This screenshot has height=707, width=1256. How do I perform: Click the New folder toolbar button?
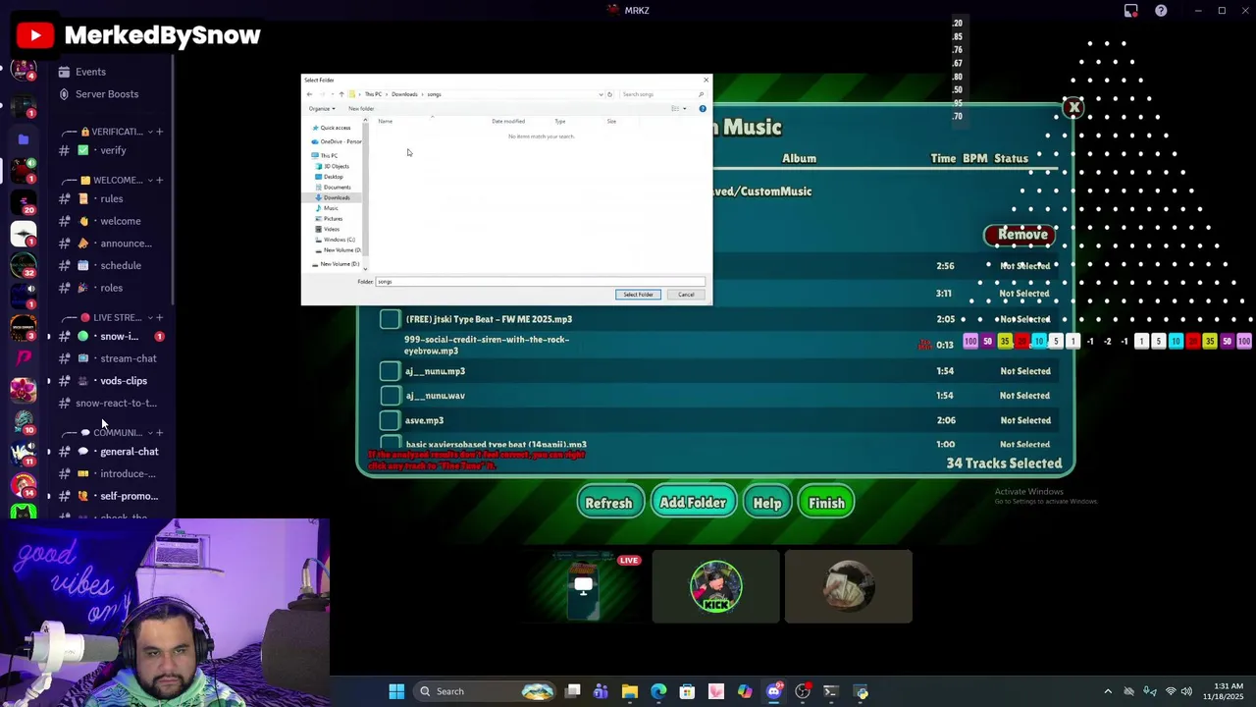(361, 108)
